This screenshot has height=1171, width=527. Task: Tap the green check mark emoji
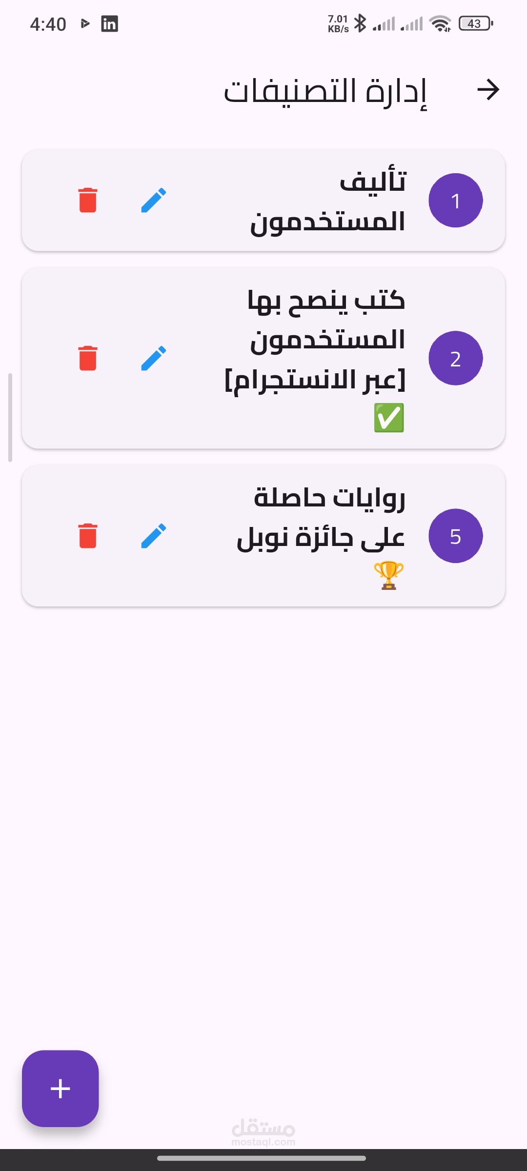tap(389, 418)
